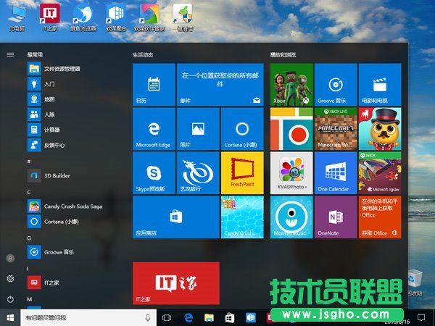435x326 pixels.
Task: Open the Action Center notification icon
Action: pyautogui.click(x=421, y=318)
